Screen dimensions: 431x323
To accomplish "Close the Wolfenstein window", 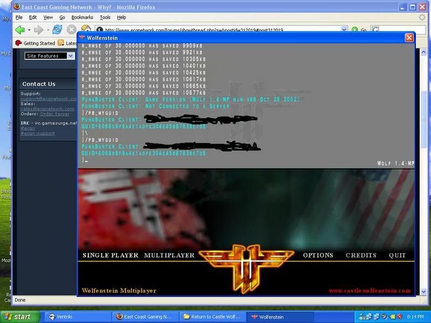I will point(409,38).
